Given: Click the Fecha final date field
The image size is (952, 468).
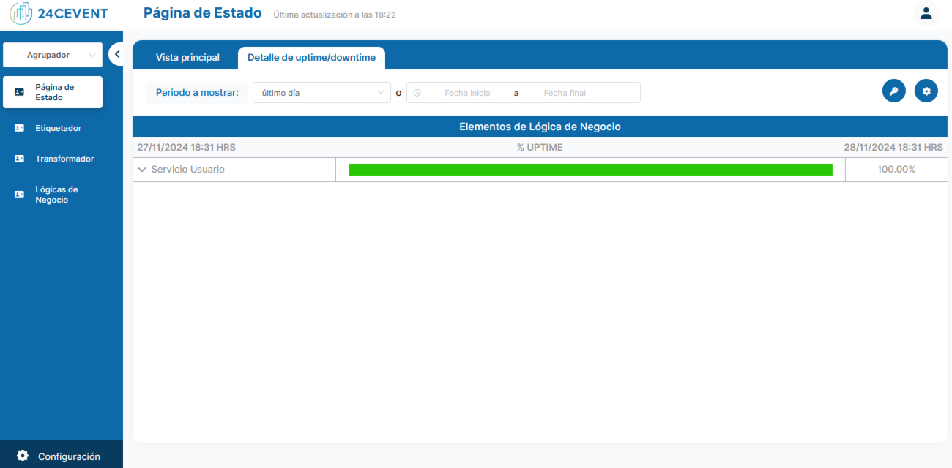Looking at the screenshot, I should [x=565, y=93].
